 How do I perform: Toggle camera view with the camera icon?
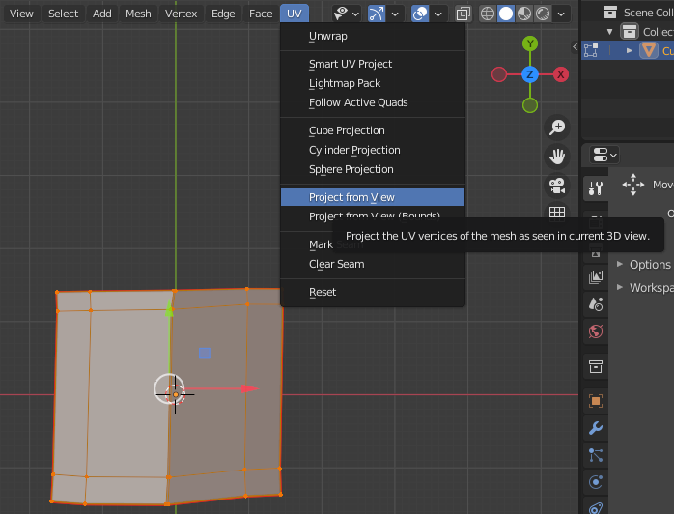557,185
